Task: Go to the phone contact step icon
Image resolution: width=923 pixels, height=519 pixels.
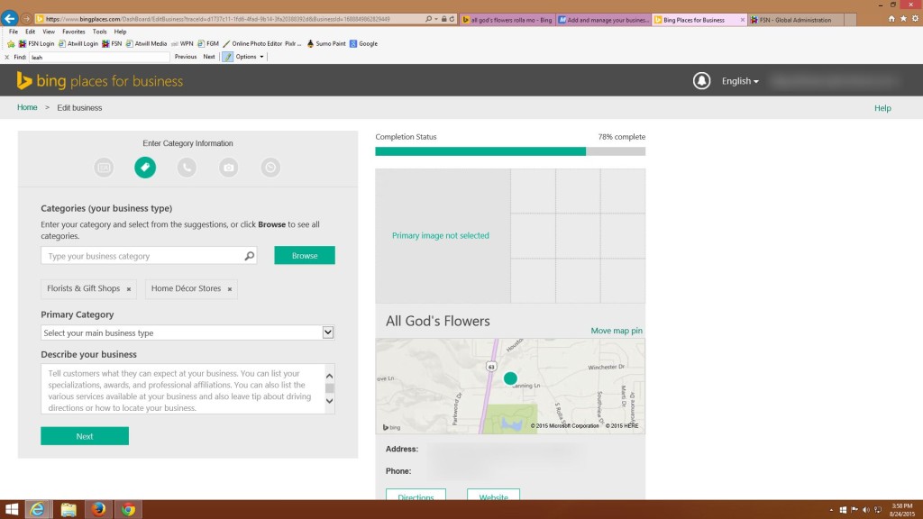Action: [187, 167]
